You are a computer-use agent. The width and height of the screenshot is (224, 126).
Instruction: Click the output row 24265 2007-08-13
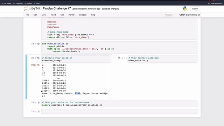coord(54,80)
